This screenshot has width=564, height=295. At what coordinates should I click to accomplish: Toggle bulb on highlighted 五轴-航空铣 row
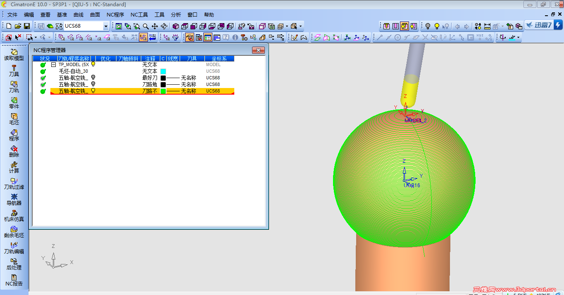coord(93,90)
